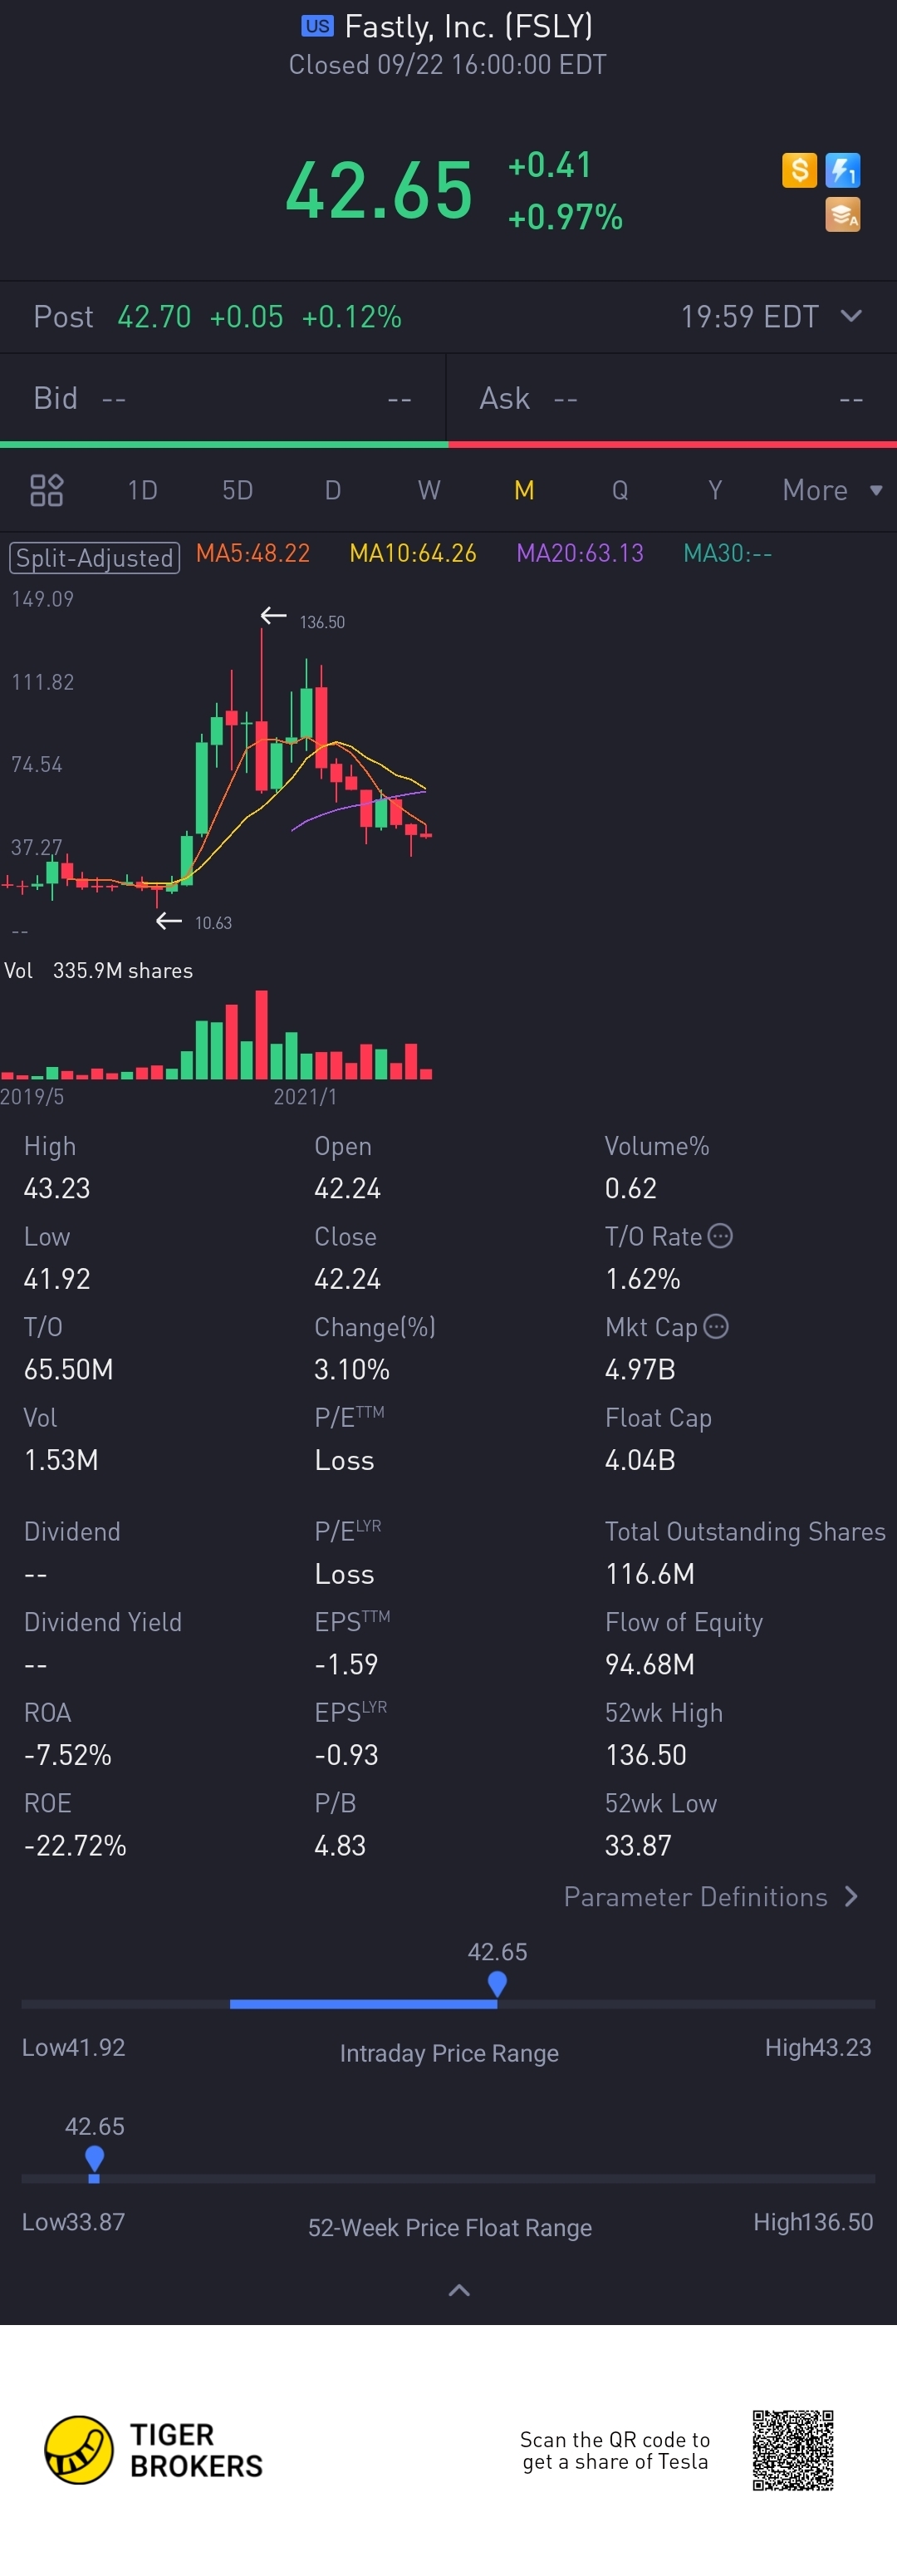
Task: Collapse the stock details panel
Action: (459, 2290)
